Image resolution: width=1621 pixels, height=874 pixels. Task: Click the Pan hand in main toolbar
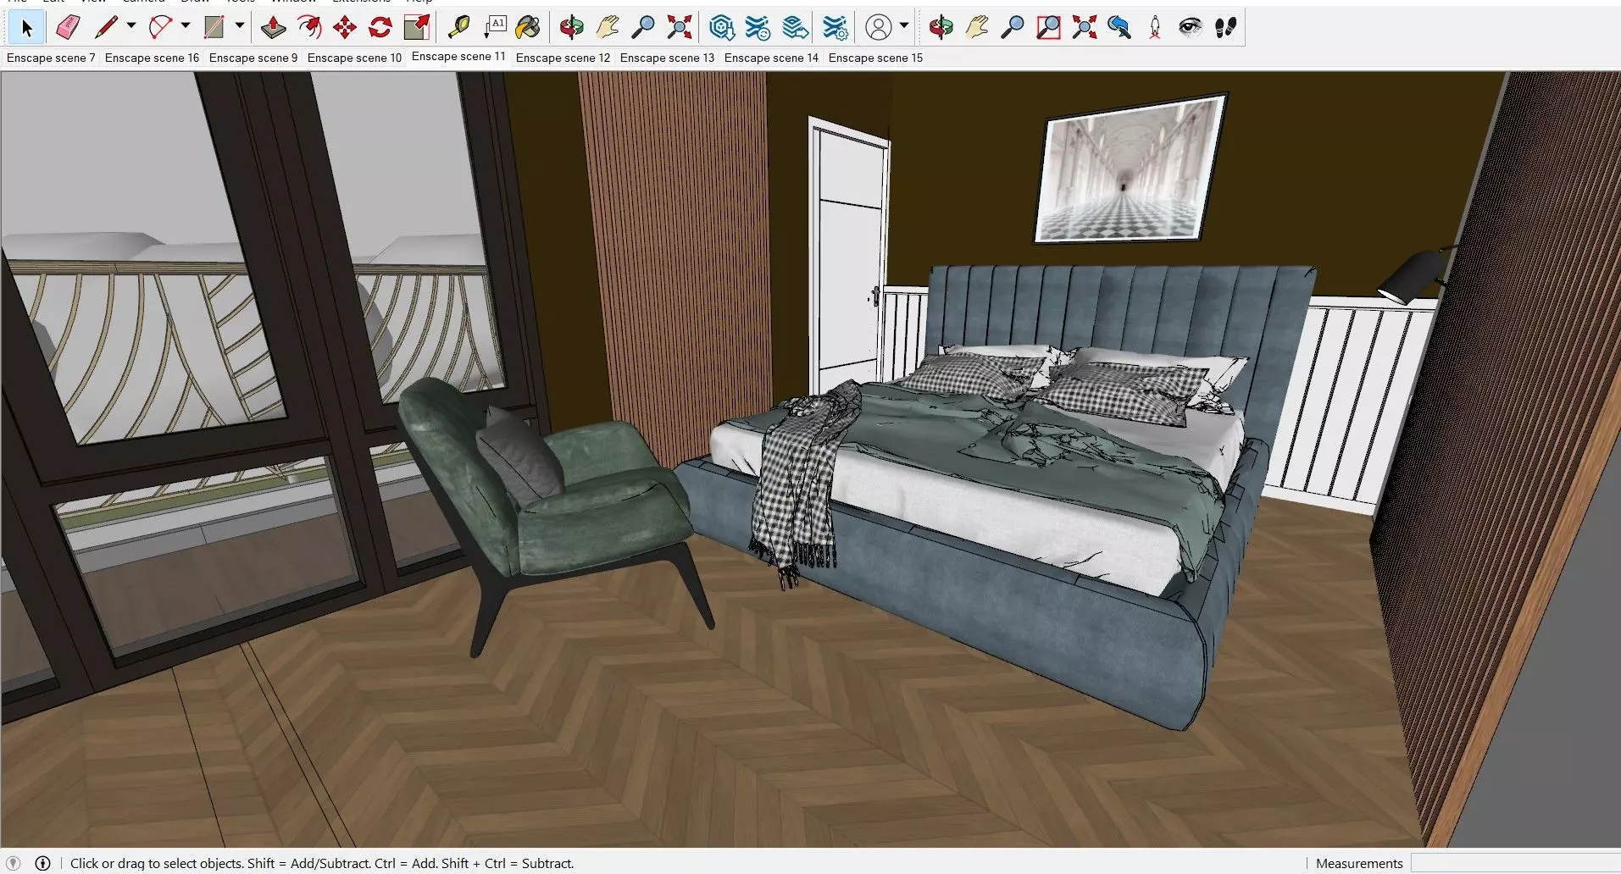(608, 28)
